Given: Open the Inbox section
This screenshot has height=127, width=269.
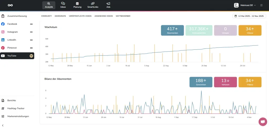Looking at the screenshot, I should point(63,5).
